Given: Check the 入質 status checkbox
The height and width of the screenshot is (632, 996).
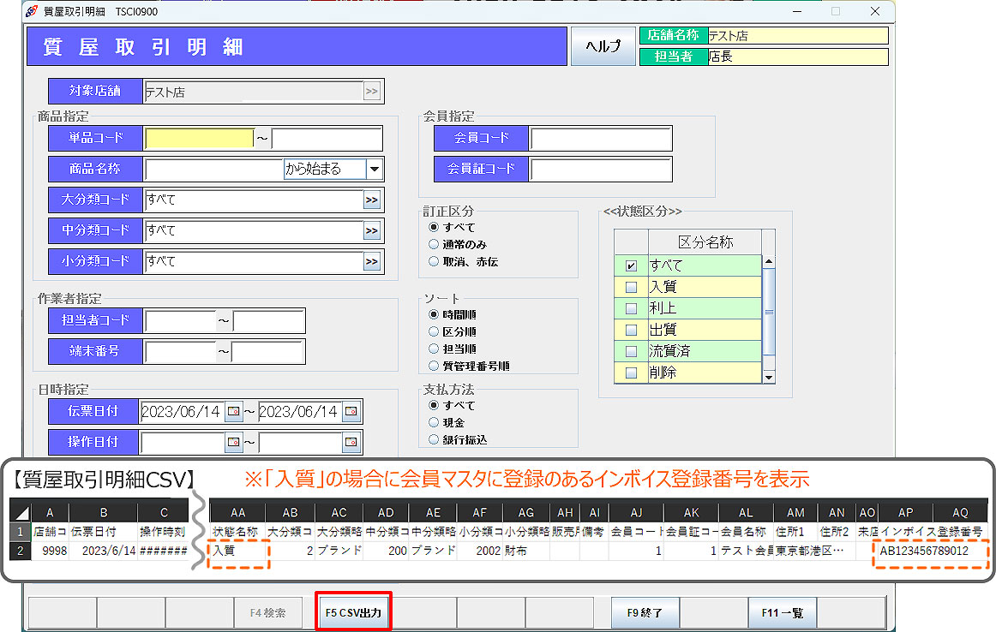Looking at the screenshot, I should (632, 287).
